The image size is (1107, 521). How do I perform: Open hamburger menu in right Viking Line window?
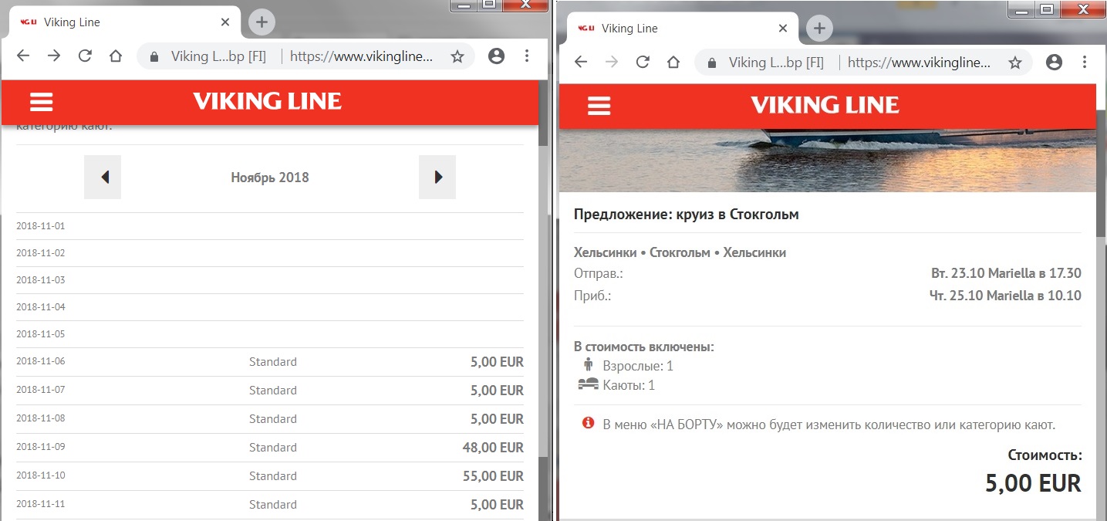click(x=599, y=106)
